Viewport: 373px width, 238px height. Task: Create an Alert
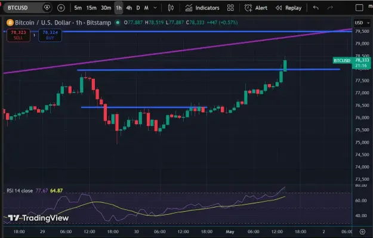point(256,8)
